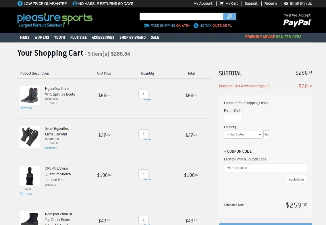Click the Postal Code field
Image resolution: width=326 pixels, height=225 pixels.
233,118
